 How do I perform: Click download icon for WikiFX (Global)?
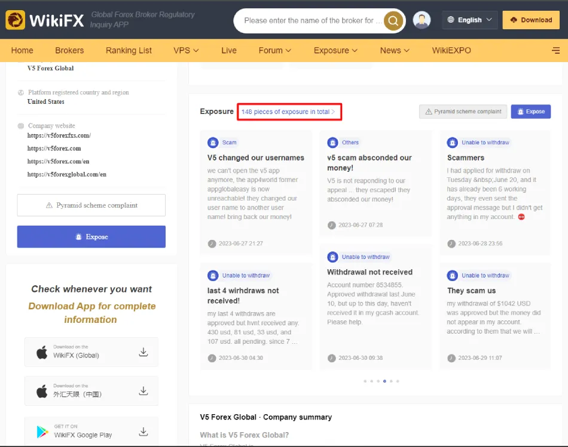pos(143,352)
